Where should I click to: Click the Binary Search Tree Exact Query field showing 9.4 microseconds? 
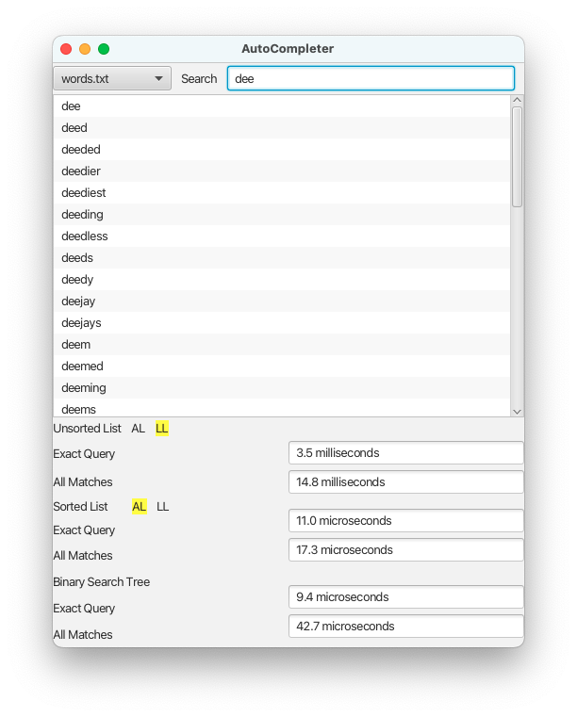pos(405,597)
